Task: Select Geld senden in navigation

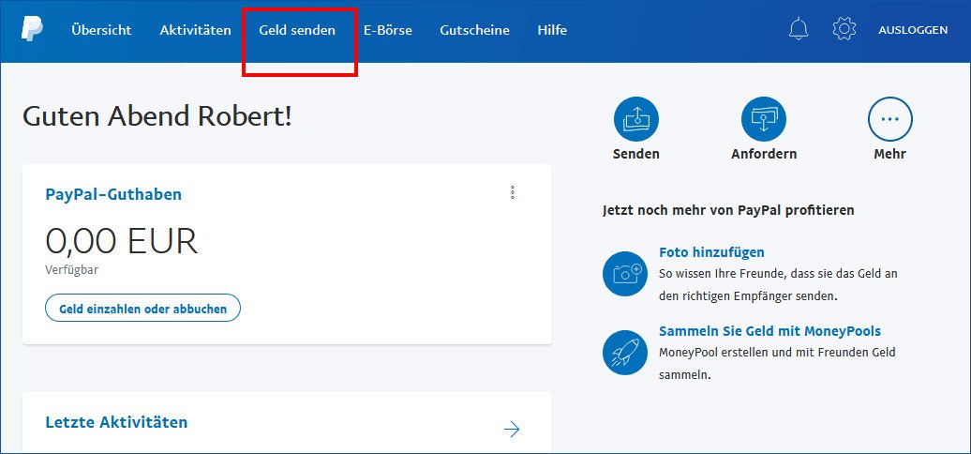Action: tap(297, 30)
